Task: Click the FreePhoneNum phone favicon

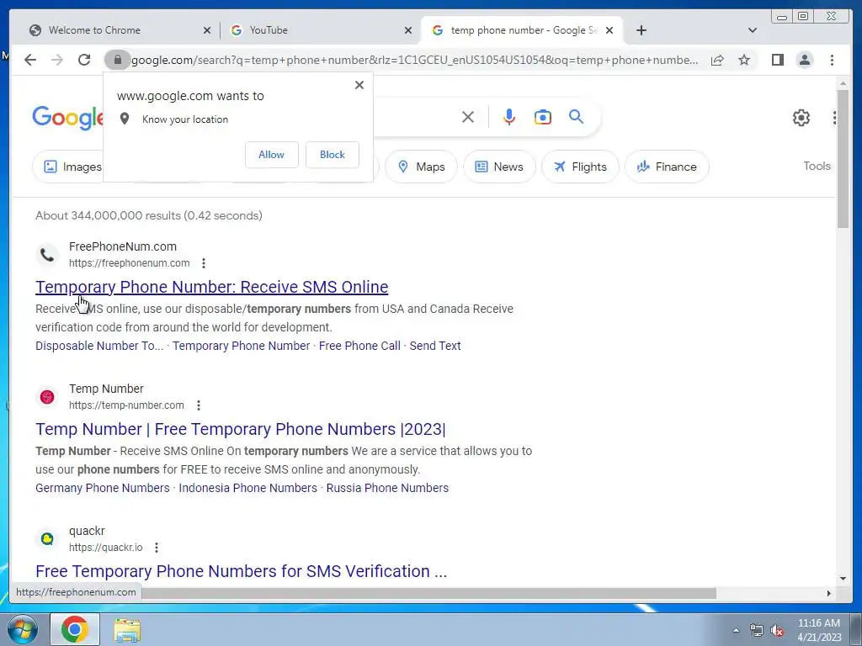Action: coord(47,254)
